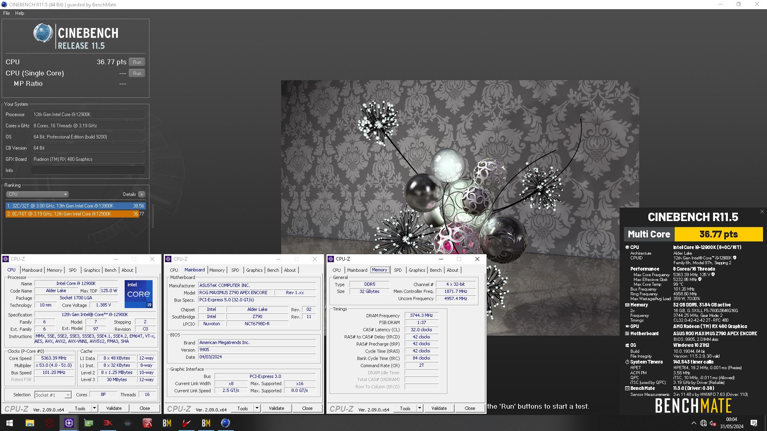Click the Memory icon in BenchMate panel
Viewport: 767px width, 431px height.
[627, 305]
